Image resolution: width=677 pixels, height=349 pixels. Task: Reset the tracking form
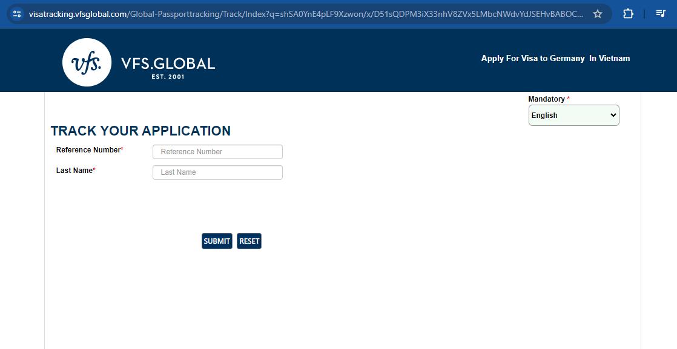[249, 241]
